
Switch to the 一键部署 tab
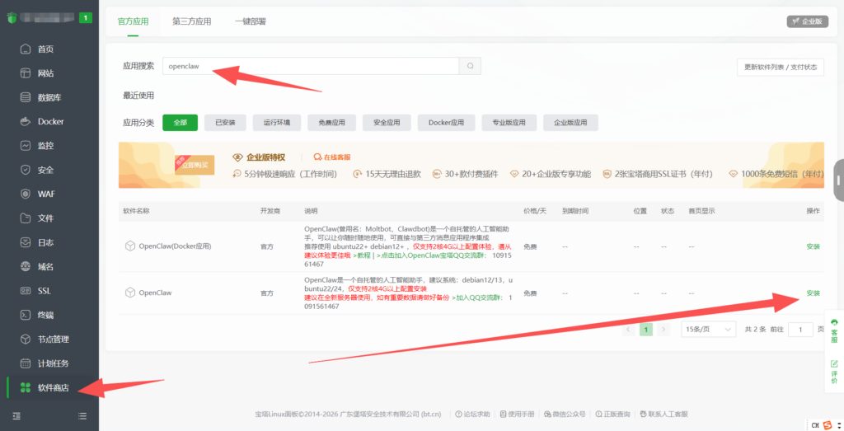click(251, 21)
